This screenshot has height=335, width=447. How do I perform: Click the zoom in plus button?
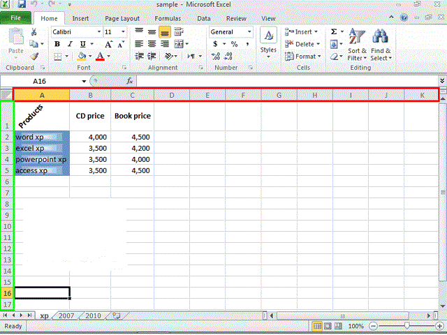click(x=440, y=326)
